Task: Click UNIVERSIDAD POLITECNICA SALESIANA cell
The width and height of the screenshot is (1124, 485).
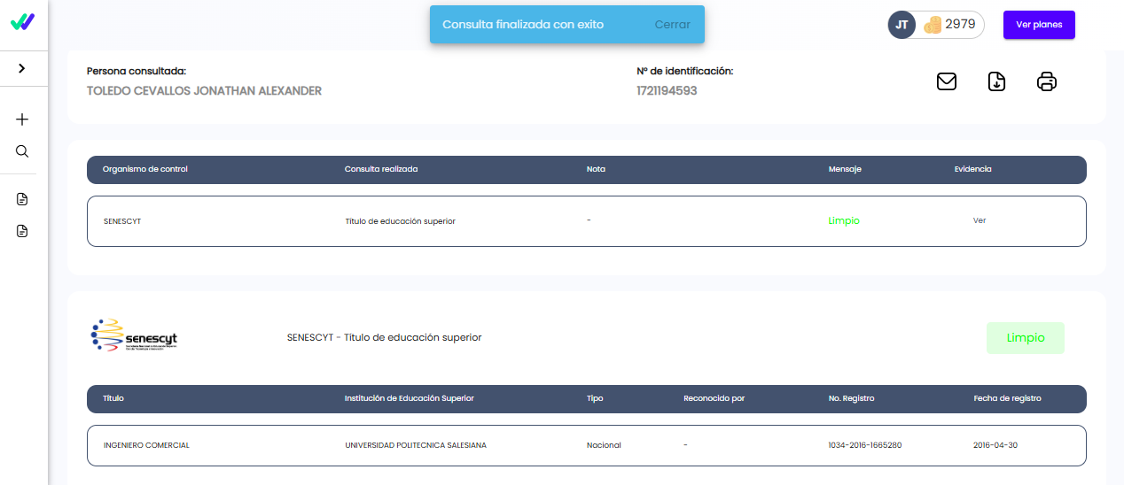Action: pos(416,445)
